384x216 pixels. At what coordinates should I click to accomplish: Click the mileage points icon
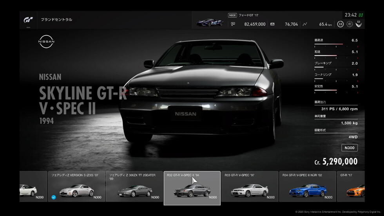pos(272,24)
